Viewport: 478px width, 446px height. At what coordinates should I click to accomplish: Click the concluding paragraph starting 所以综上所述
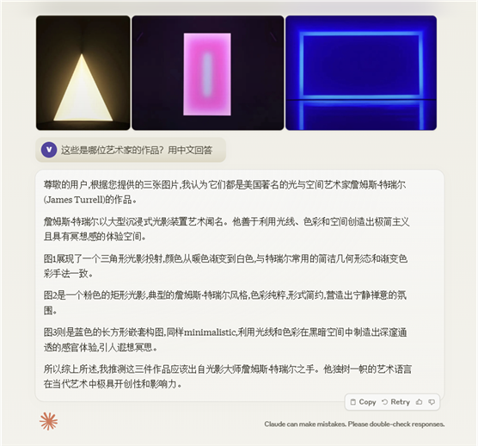pyautogui.click(x=228, y=376)
